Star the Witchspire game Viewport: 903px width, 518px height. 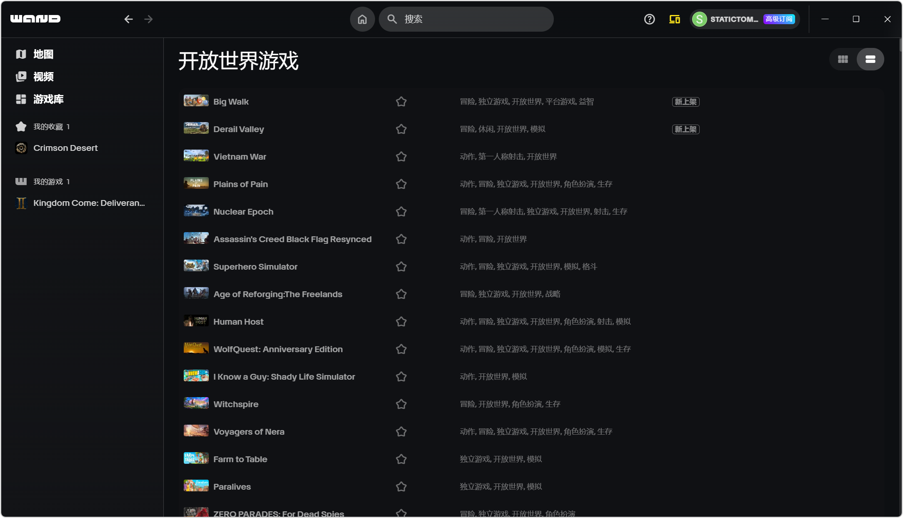pos(401,404)
